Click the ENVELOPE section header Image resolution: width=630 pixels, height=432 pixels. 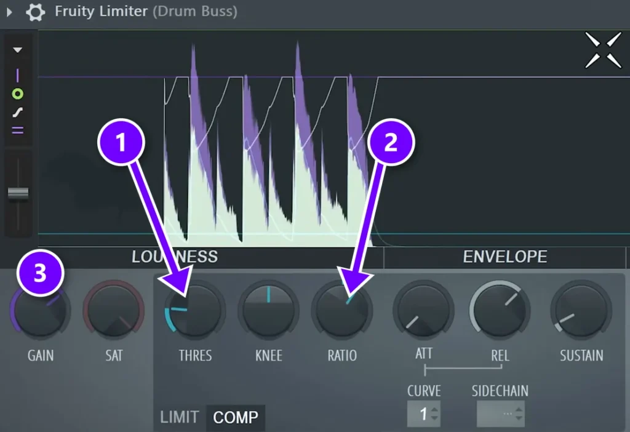(x=504, y=257)
